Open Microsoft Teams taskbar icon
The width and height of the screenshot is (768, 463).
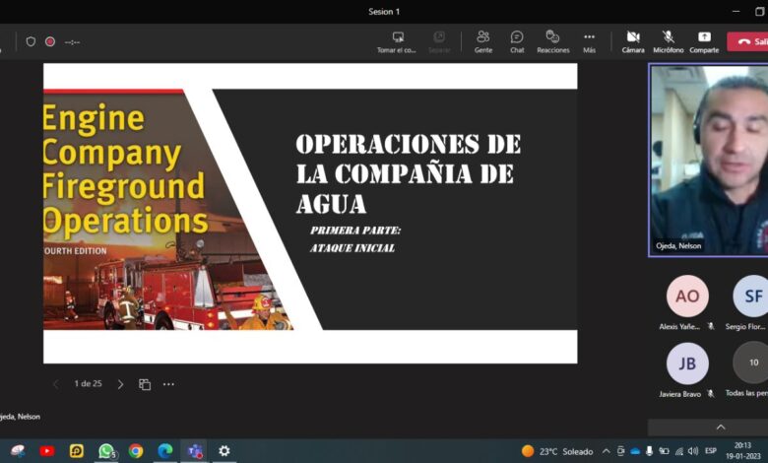click(195, 451)
